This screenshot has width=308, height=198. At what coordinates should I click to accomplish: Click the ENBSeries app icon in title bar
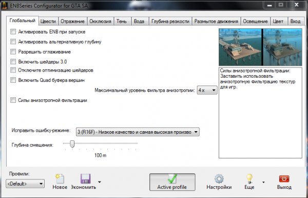pyautogui.click(x=4, y=6)
